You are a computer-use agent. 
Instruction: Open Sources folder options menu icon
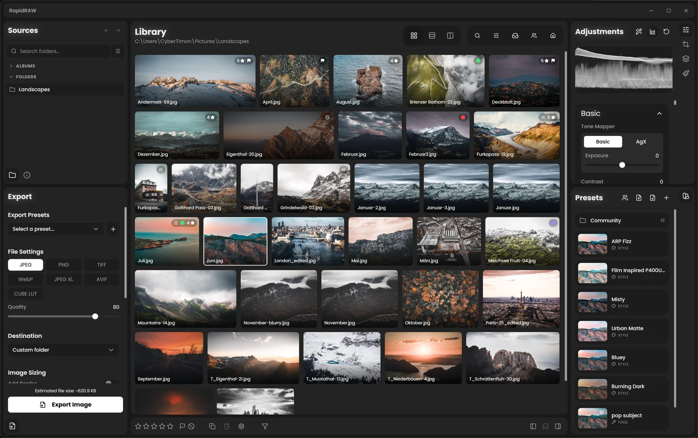pyautogui.click(x=118, y=51)
